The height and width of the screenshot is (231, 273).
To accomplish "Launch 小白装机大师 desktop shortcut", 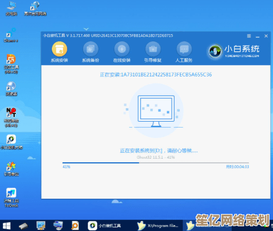I will (11, 142).
